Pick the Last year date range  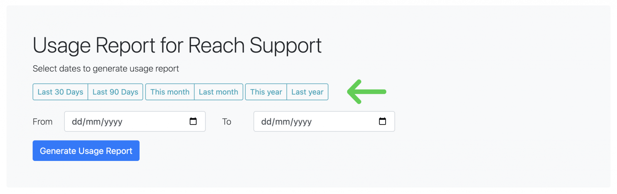pos(307,92)
